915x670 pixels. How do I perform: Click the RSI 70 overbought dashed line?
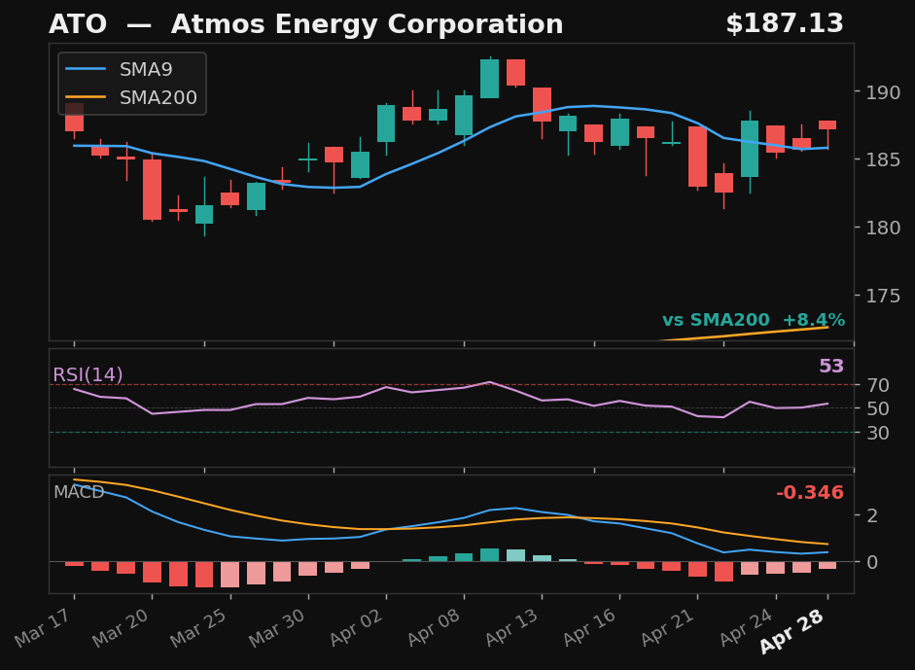pyautogui.click(x=438, y=385)
